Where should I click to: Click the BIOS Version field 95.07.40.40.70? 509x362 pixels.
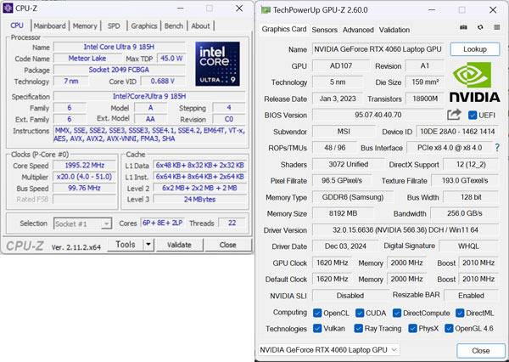click(378, 115)
